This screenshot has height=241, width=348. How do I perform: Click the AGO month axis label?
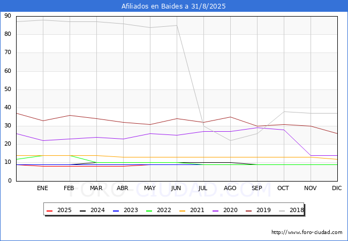(230, 189)
